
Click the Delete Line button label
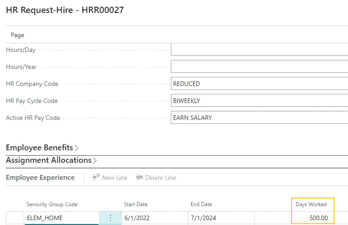161,178
